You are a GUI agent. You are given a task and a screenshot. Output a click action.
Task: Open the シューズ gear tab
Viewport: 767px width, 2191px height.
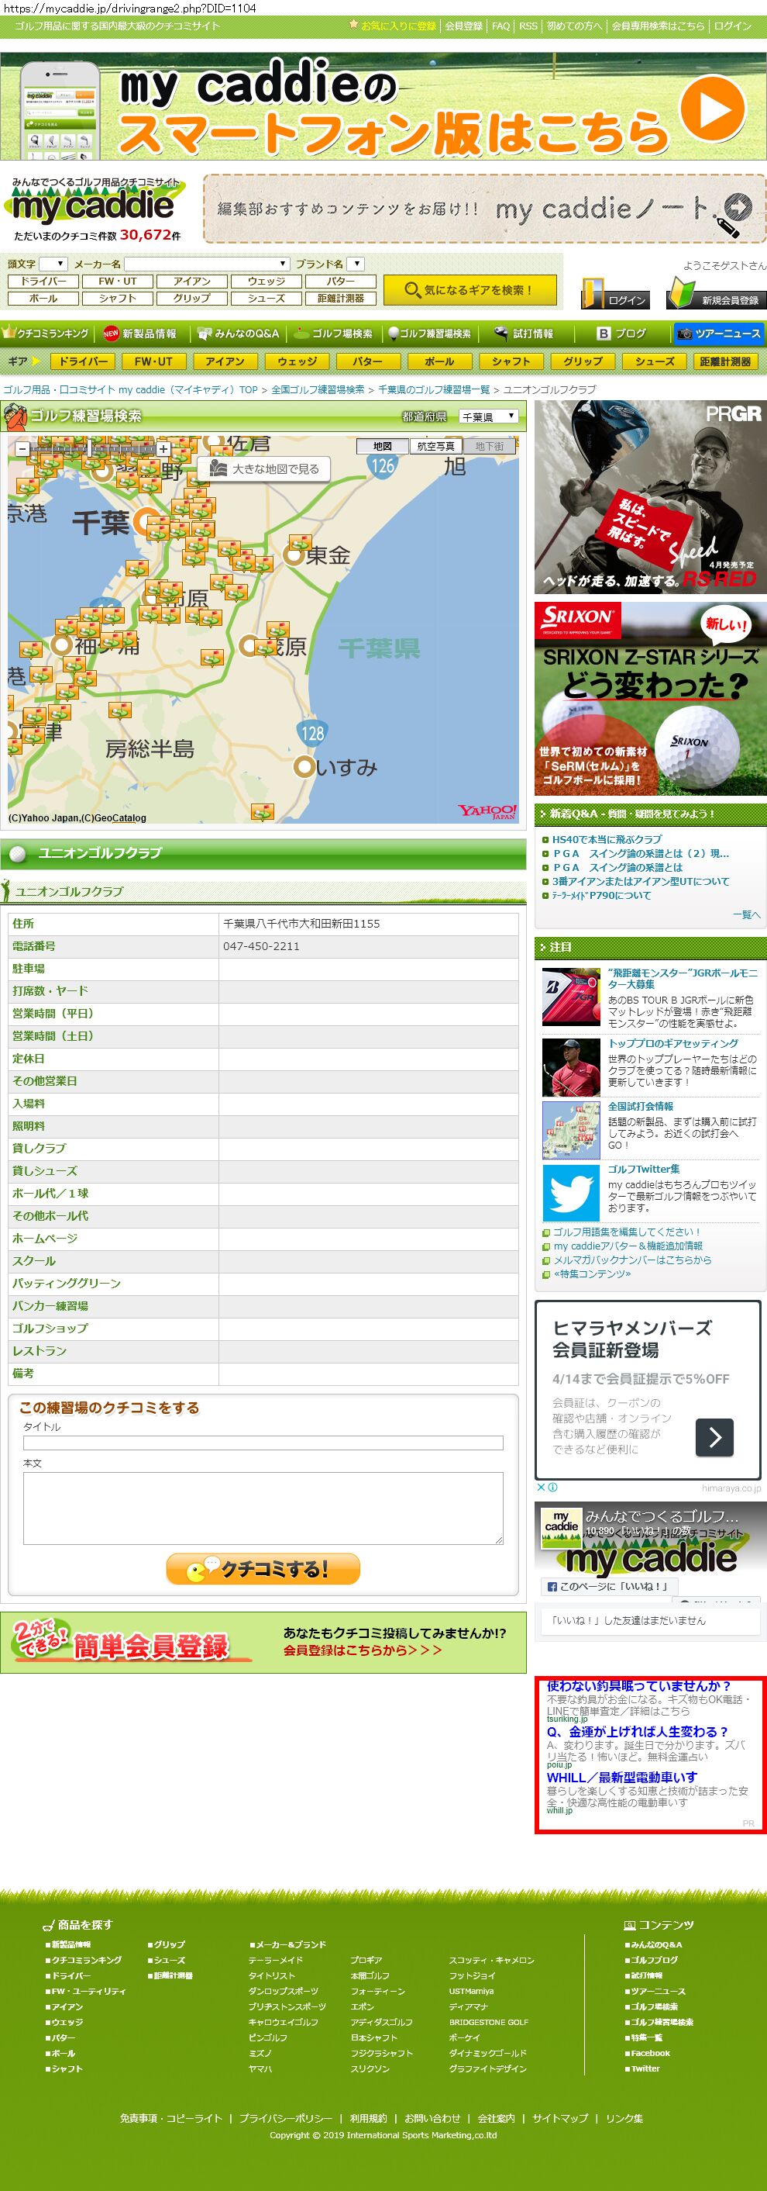[655, 361]
